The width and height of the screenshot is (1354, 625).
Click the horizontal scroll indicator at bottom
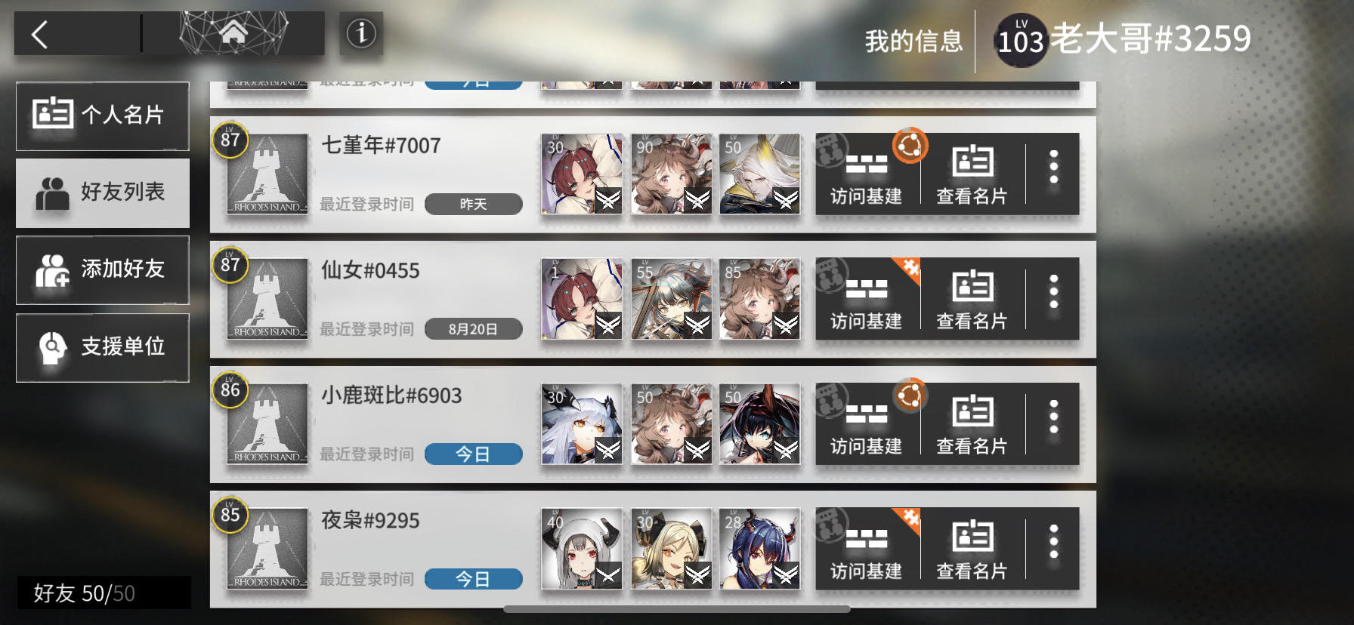[x=677, y=608]
